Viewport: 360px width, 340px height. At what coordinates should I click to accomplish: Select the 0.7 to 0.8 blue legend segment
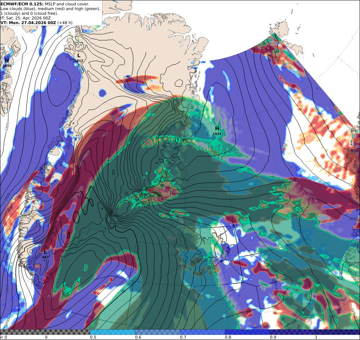(202, 332)
